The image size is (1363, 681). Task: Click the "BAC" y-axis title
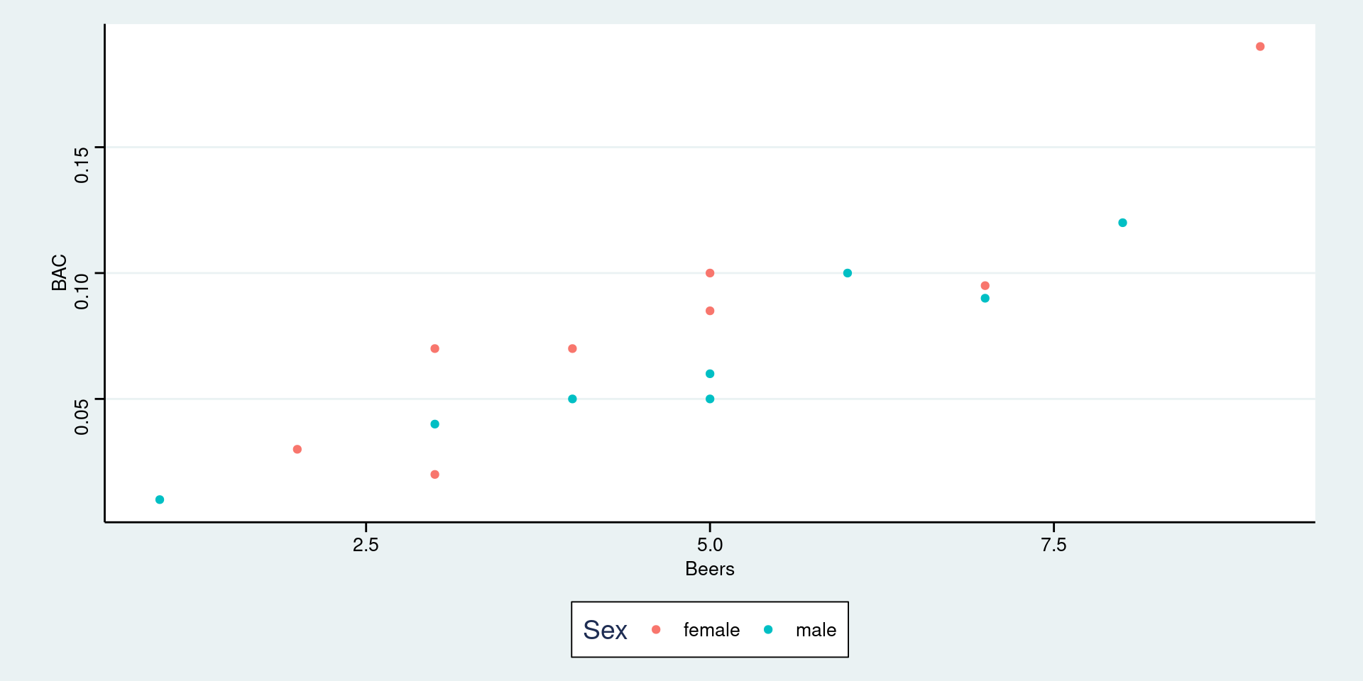59,273
